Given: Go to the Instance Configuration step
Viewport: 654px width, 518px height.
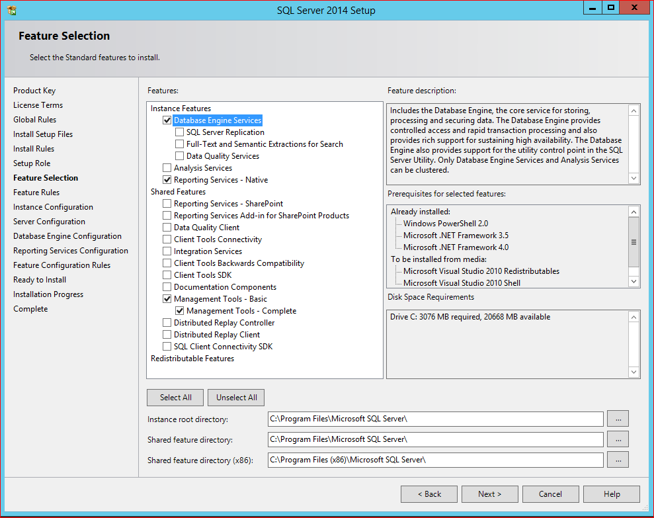Looking at the screenshot, I should tap(53, 207).
